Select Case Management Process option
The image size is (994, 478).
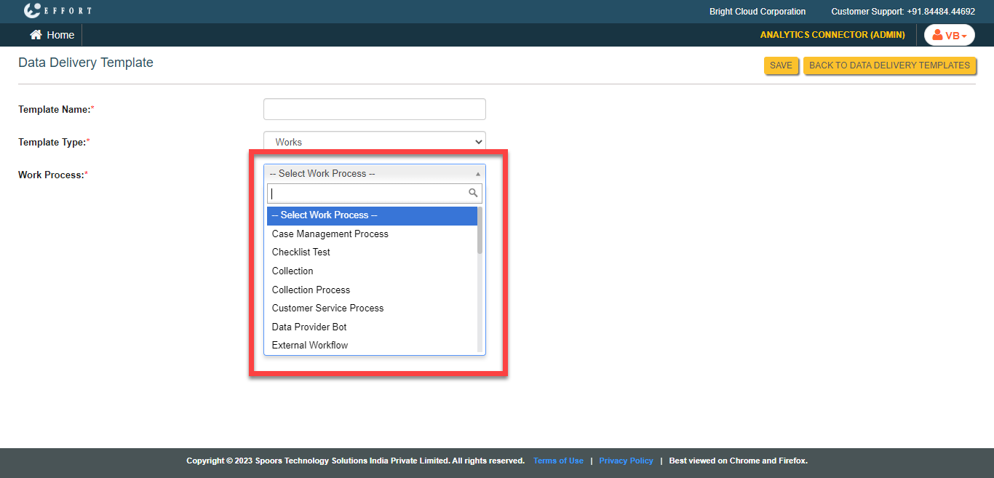pos(330,234)
